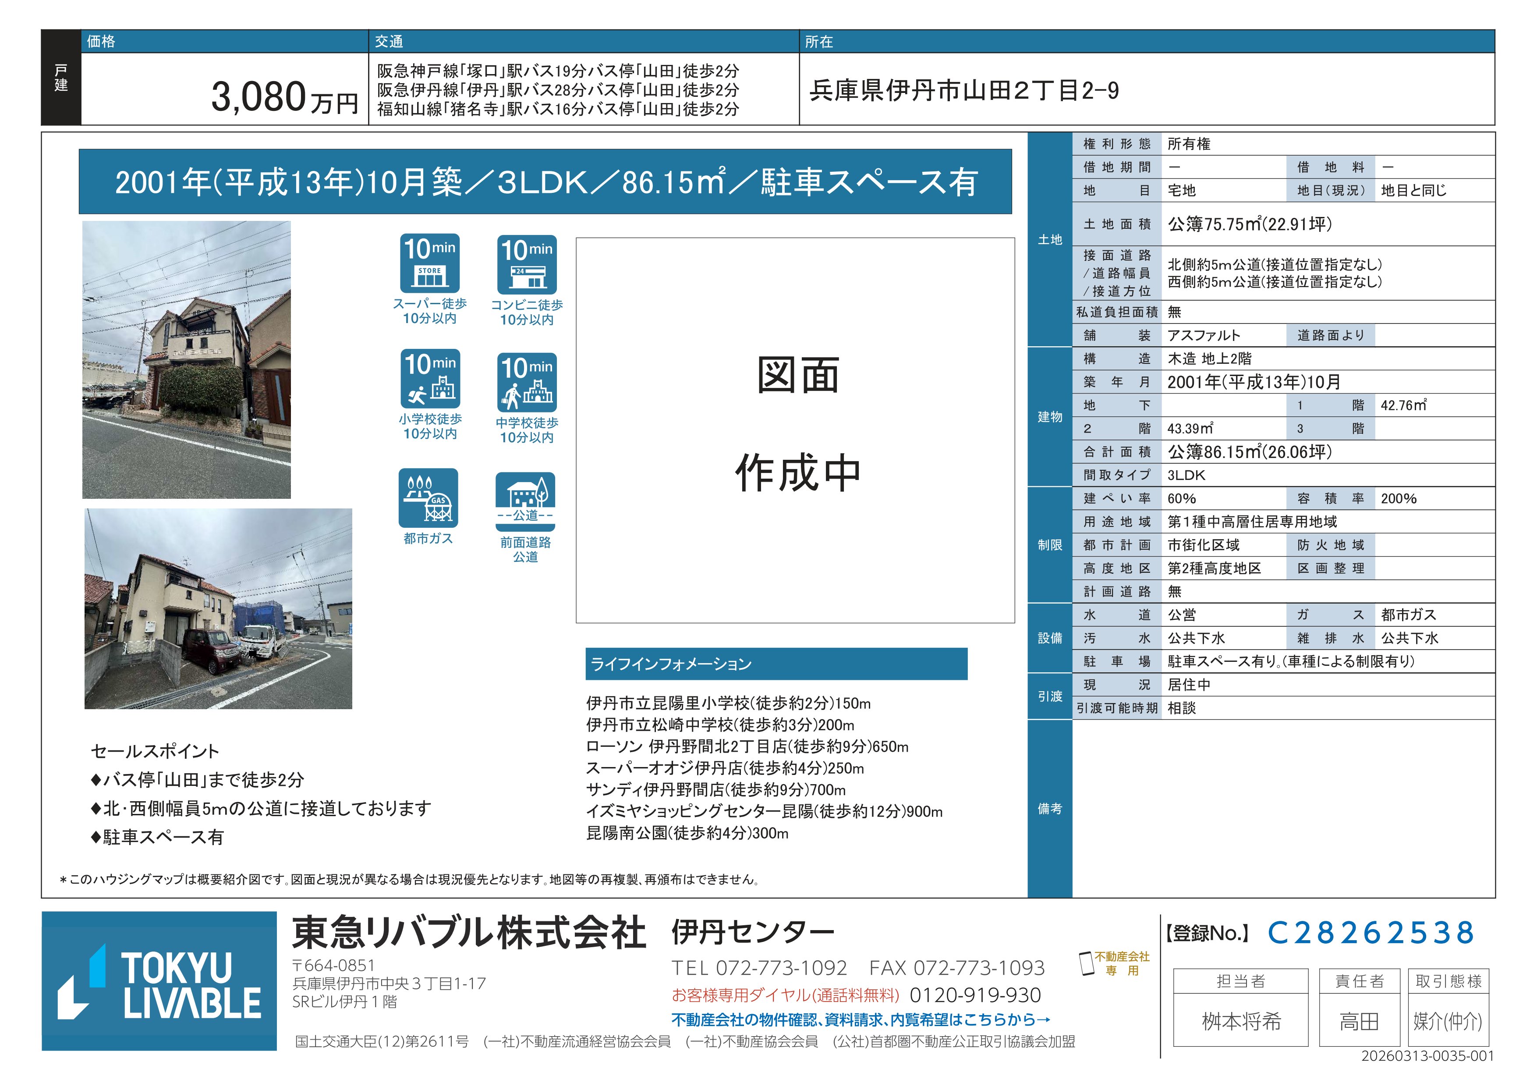Open the upper house exterior photo
The image size is (1537, 1087).
[x=186, y=359]
